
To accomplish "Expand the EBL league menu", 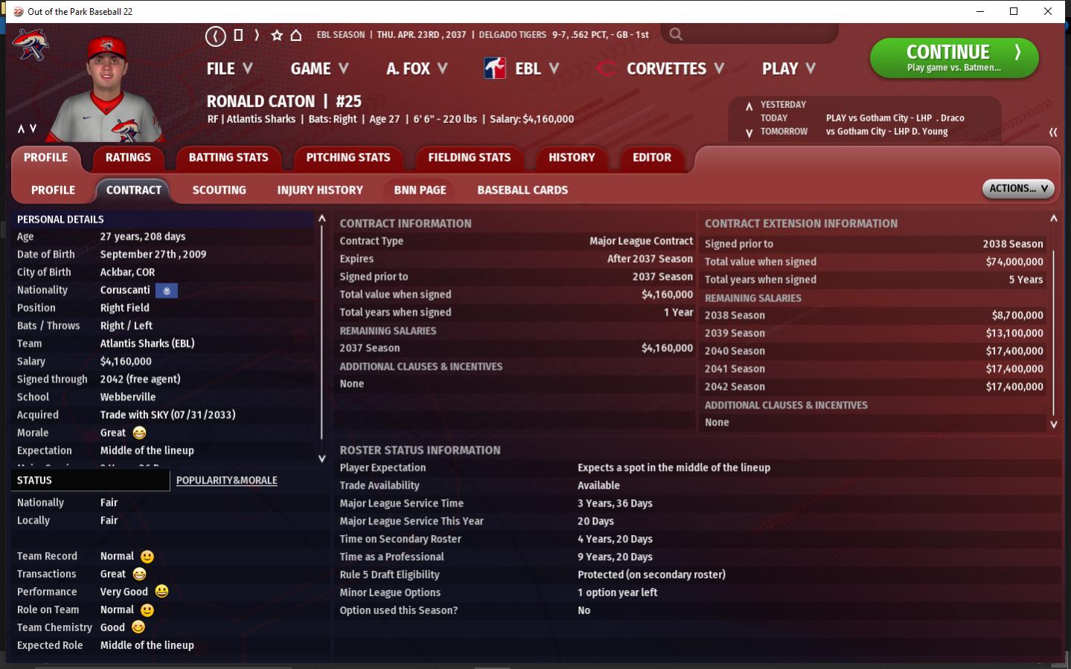I will click(537, 68).
